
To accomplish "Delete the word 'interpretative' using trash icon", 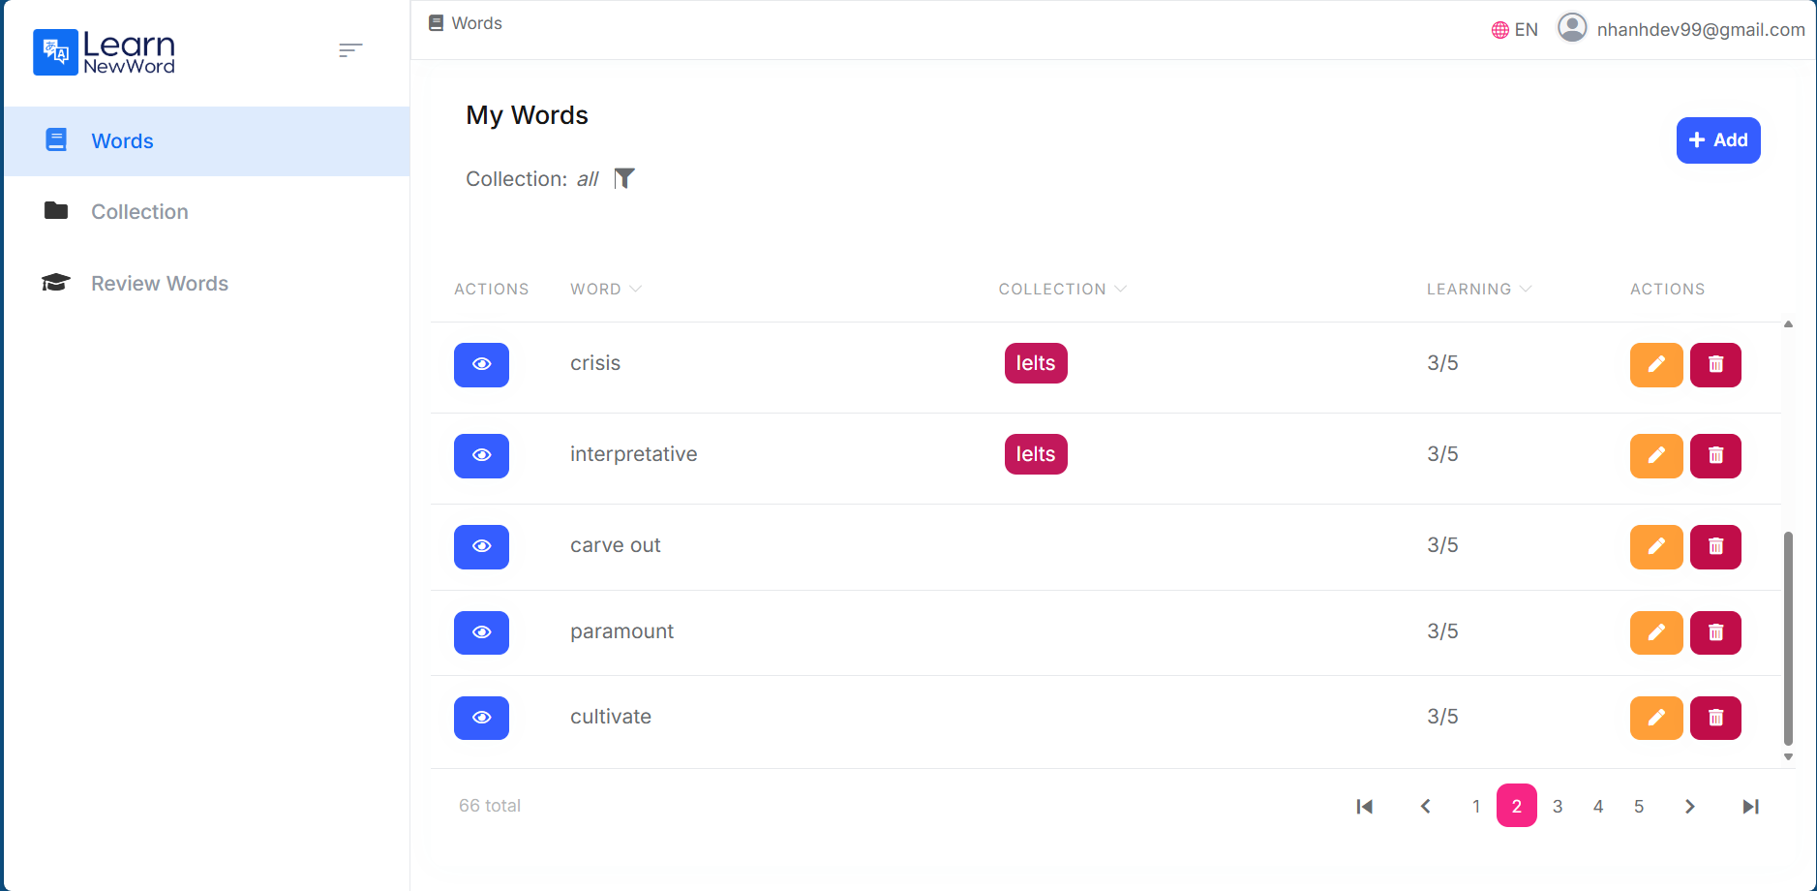I will (1714, 455).
